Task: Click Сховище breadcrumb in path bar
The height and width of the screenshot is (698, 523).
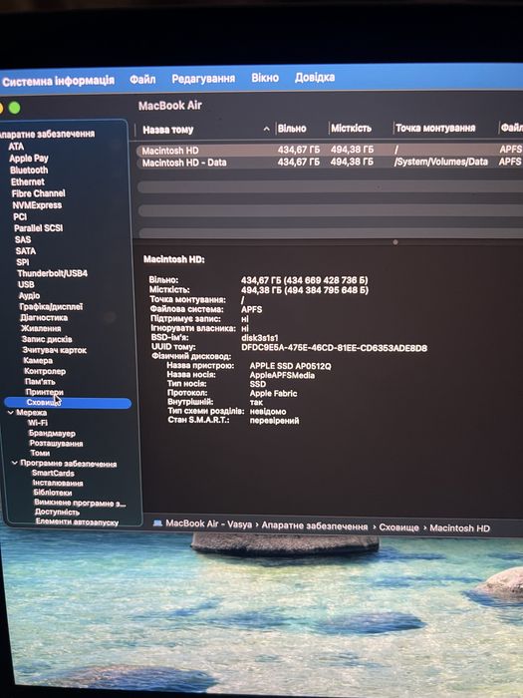Action: tap(398, 527)
